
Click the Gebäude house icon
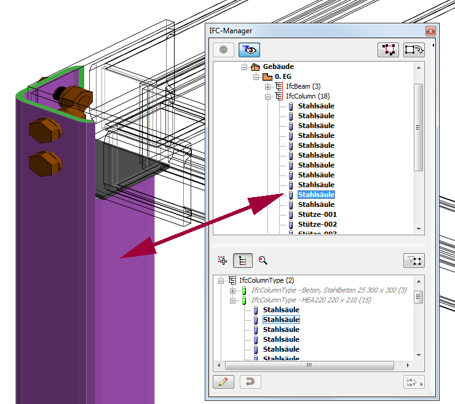tap(255, 67)
